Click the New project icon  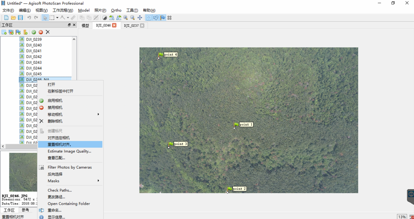pos(6,18)
